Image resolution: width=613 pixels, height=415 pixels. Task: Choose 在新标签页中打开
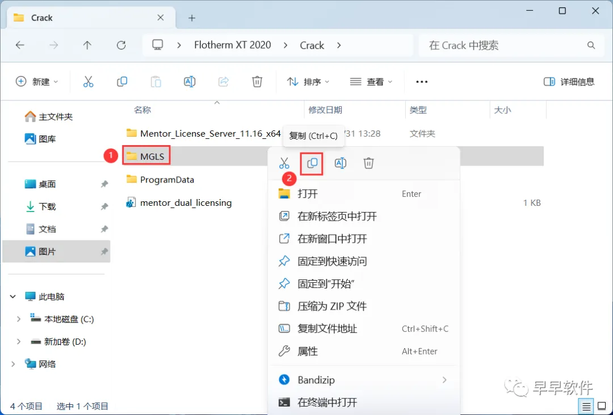point(364,216)
